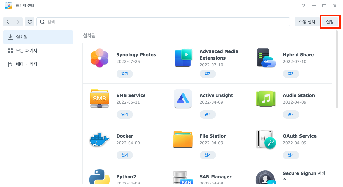Screen dimensions: 343x187
Task: Open Docker with 열기
Action: (x=125, y=155)
